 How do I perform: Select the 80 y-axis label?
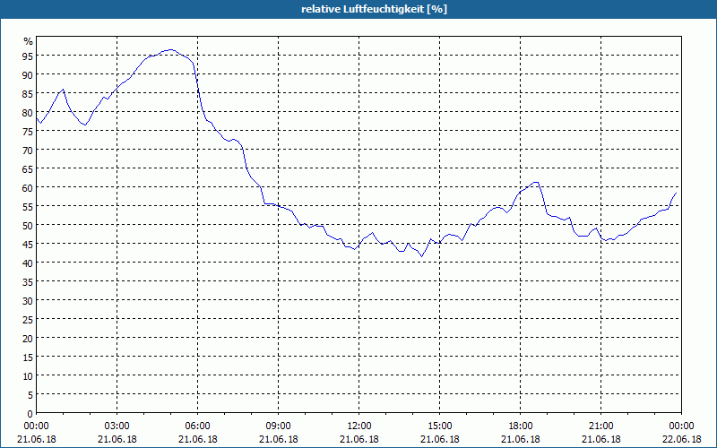[x=28, y=112]
